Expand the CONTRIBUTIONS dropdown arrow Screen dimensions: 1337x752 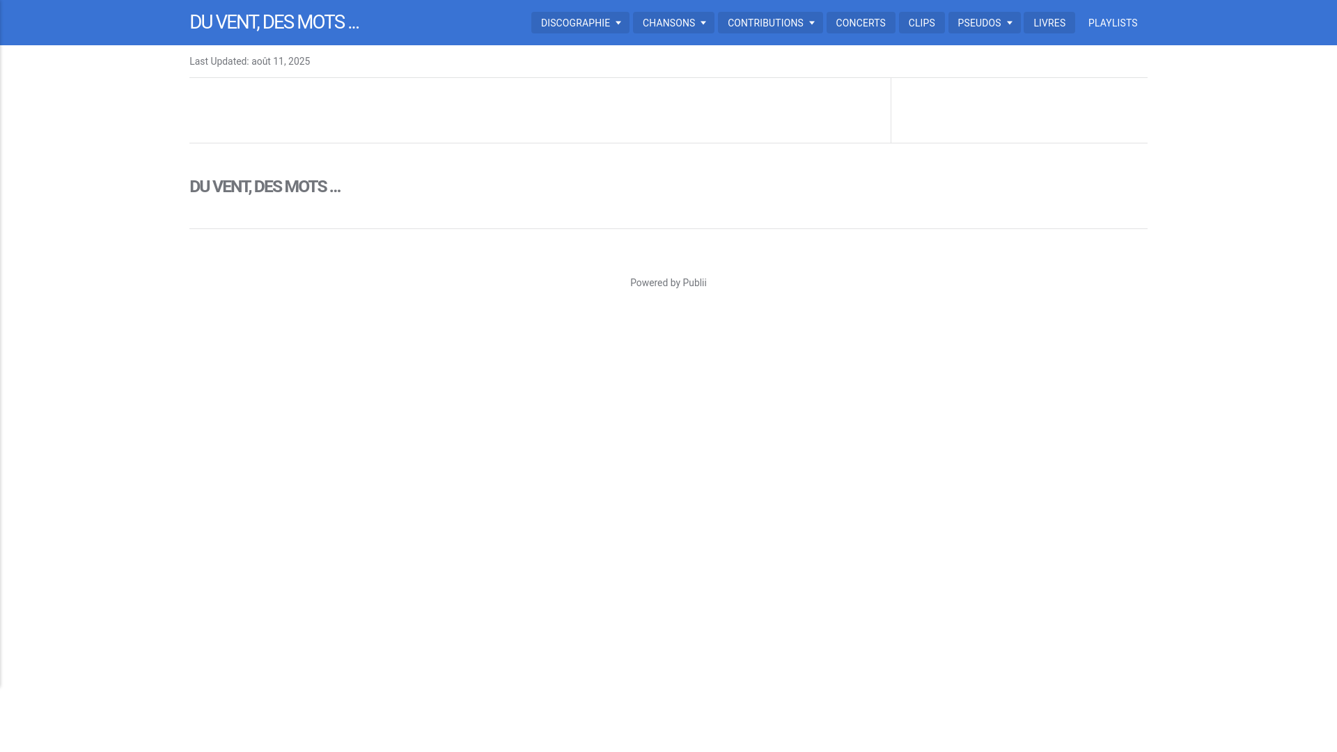coord(812,23)
